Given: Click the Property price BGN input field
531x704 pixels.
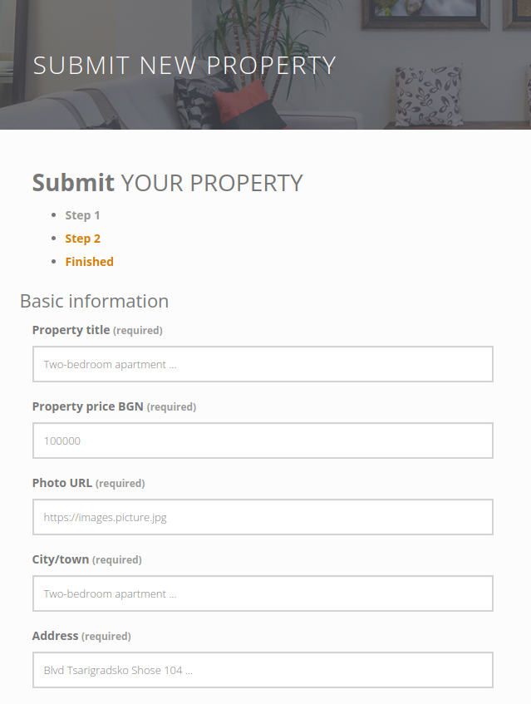Looking at the screenshot, I should (x=263, y=440).
